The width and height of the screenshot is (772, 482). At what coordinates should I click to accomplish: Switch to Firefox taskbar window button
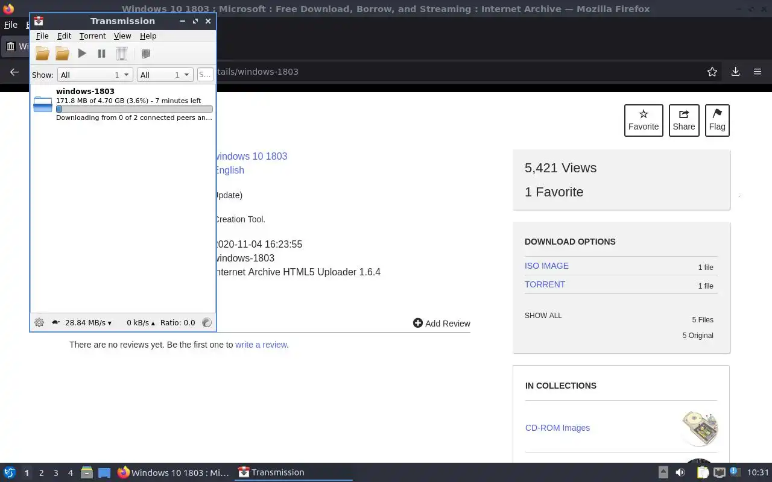coord(174,472)
